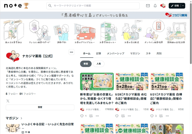Viewport: 192px width, 134px height.
Task: Click the 設定 button
Action: pos(40,107)
